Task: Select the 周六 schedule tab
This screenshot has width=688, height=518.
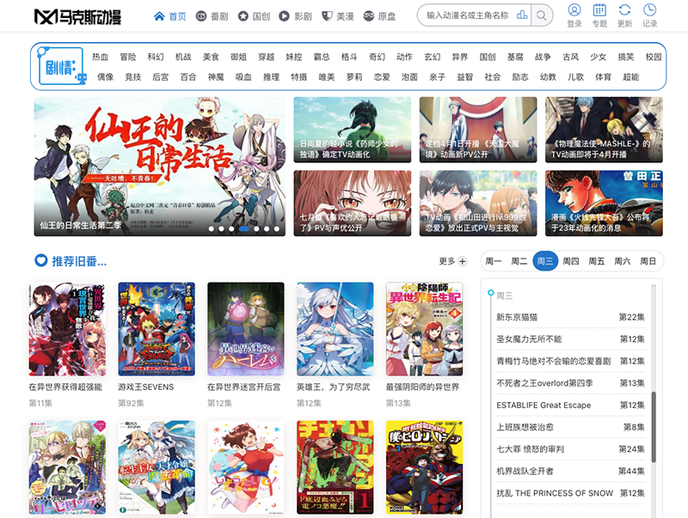Action: click(x=622, y=261)
